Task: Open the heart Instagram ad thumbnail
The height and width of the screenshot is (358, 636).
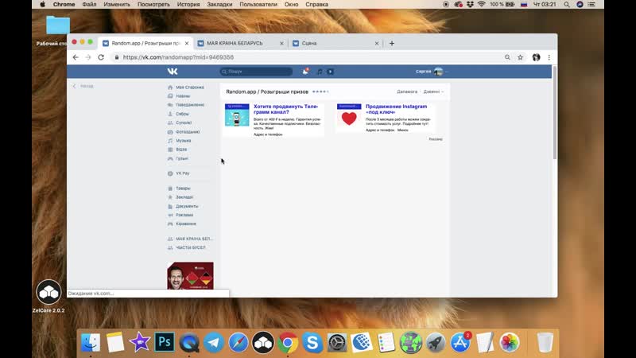Action: pos(348,118)
